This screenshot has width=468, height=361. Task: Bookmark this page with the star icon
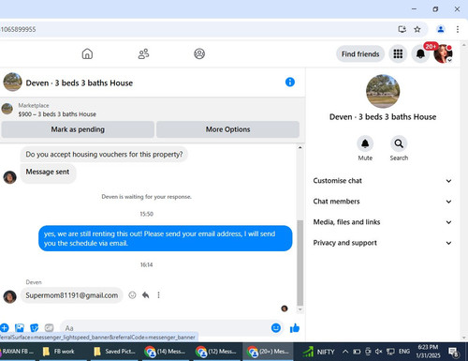(417, 29)
